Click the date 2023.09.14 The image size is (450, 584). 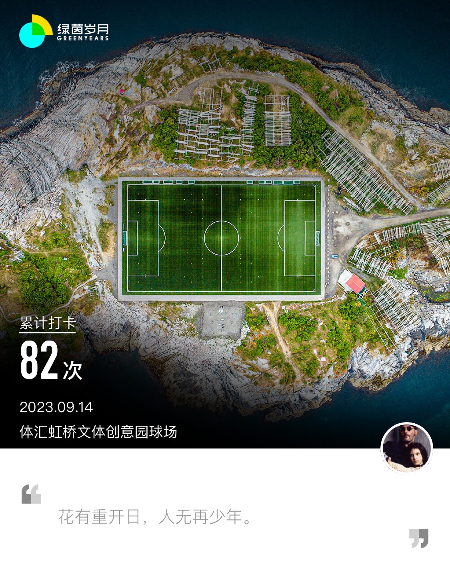56,407
